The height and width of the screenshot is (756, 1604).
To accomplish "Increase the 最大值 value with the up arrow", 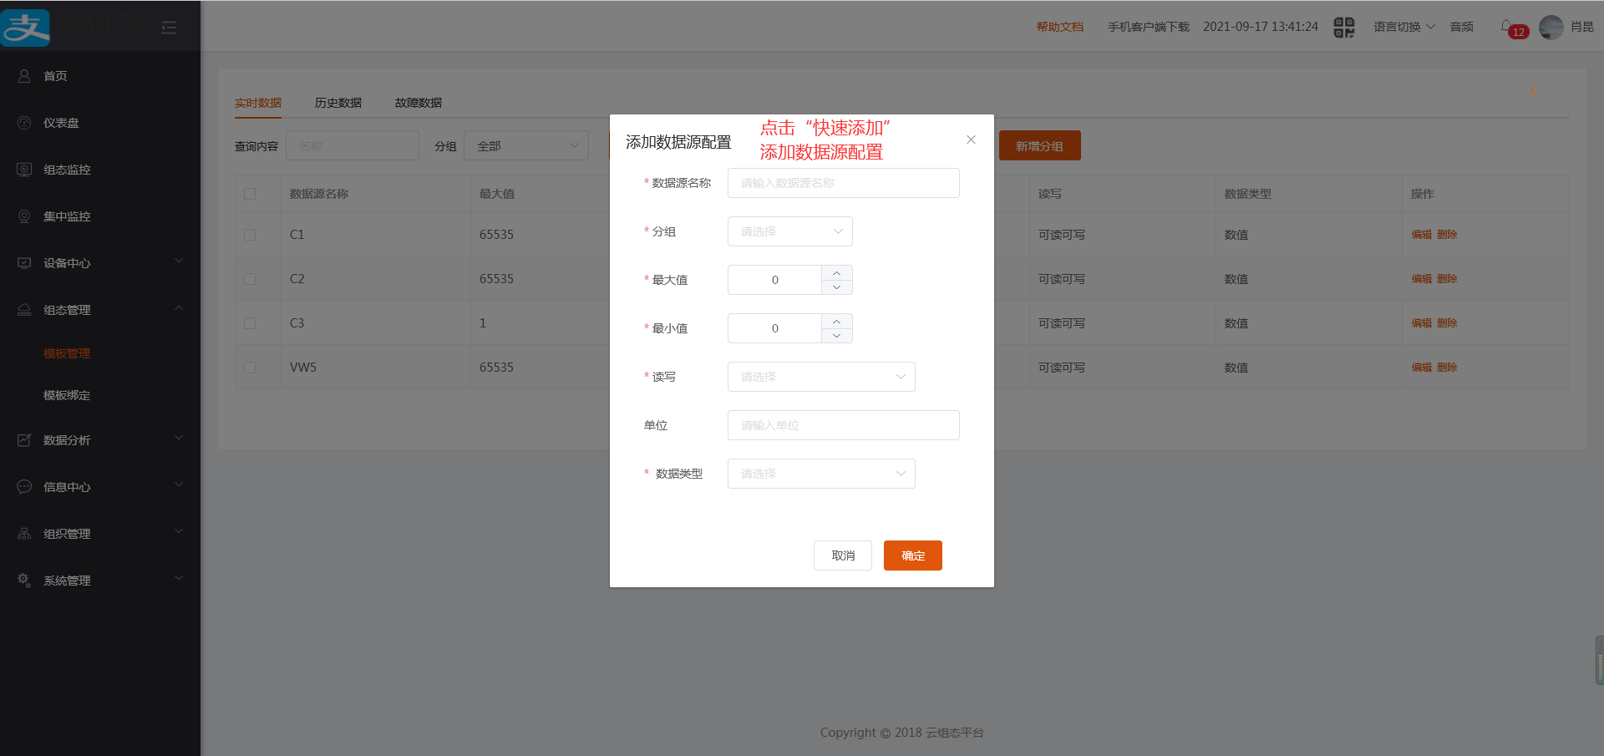I will pyautogui.click(x=836, y=273).
